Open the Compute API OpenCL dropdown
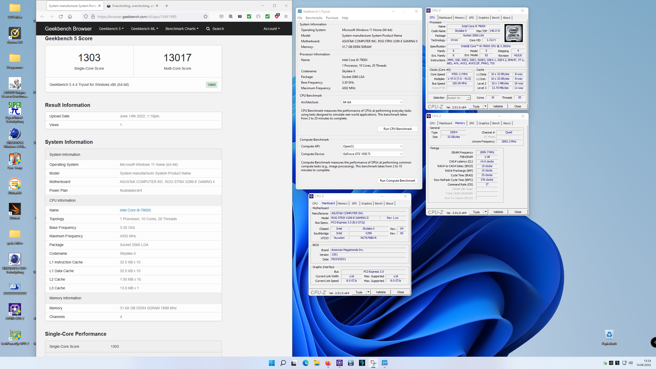The height and width of the screenshot is (369, 656). [x=373, y=146]
